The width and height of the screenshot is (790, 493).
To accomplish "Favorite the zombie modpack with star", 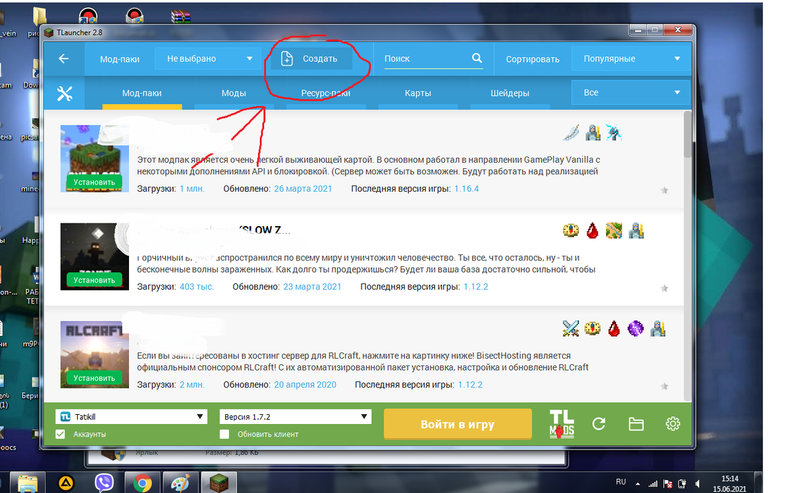I will pyautogui.click(x=664, y=289).
